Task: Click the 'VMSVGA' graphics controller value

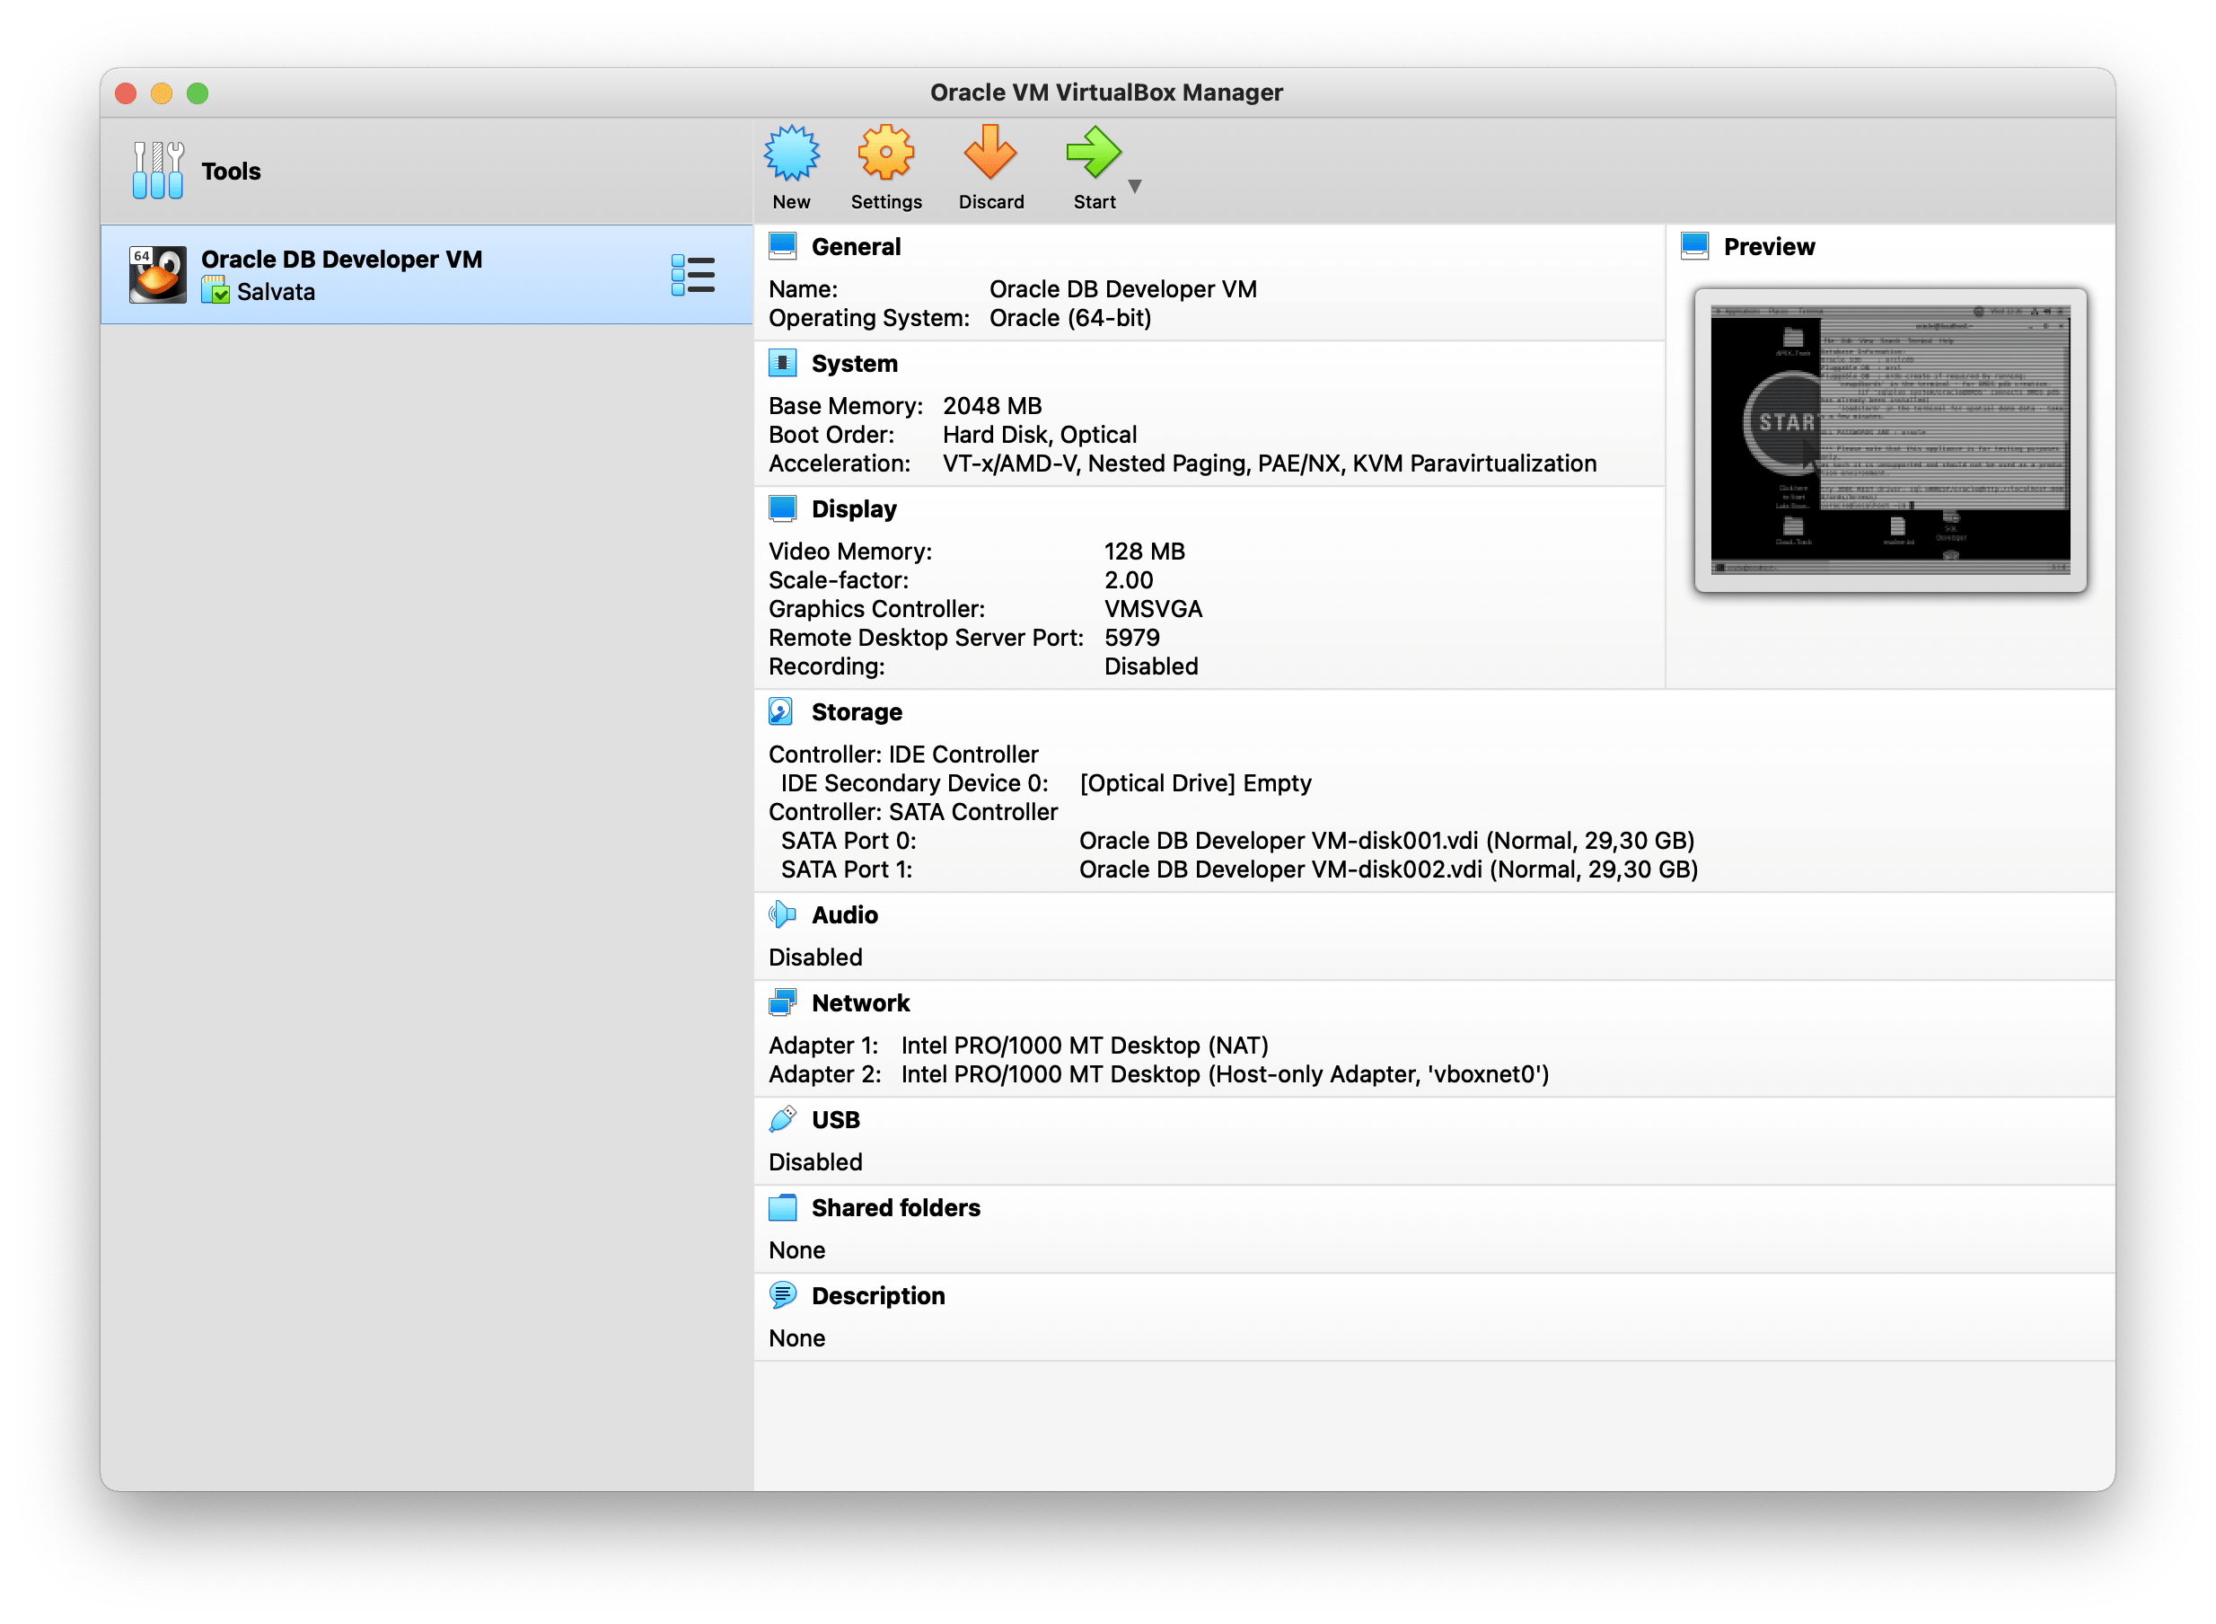Action: (x=1153, y=608)
